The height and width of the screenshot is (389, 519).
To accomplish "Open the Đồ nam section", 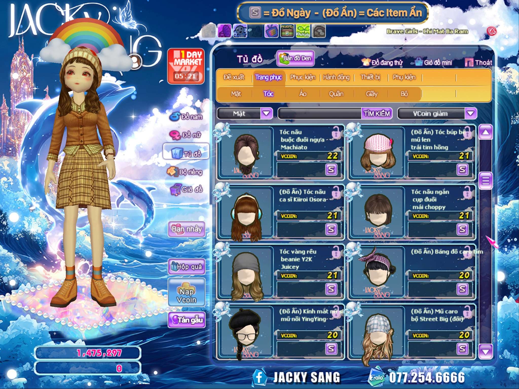I will 186,116.
